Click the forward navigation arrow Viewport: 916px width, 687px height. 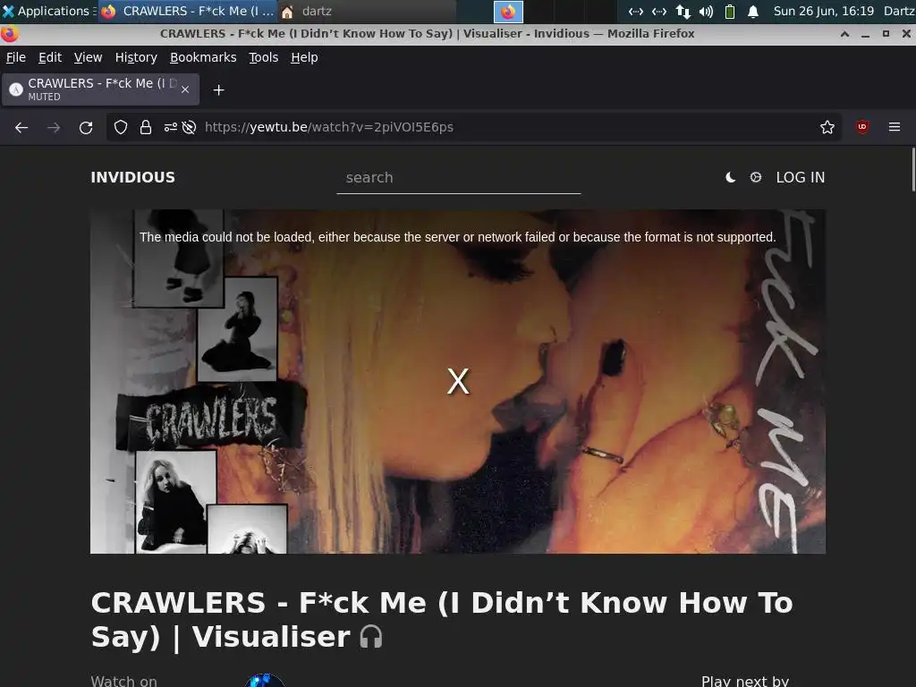pos(54,127)
